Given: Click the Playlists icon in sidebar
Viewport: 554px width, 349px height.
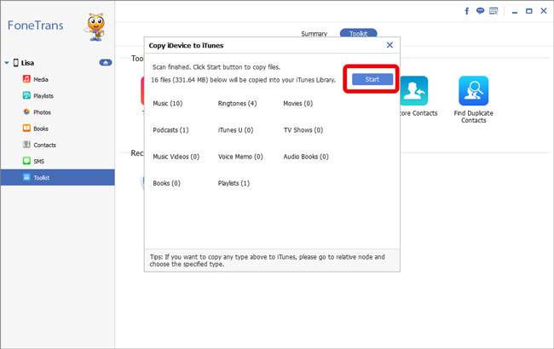Looking at the screenshot, I should coord(26,95).
